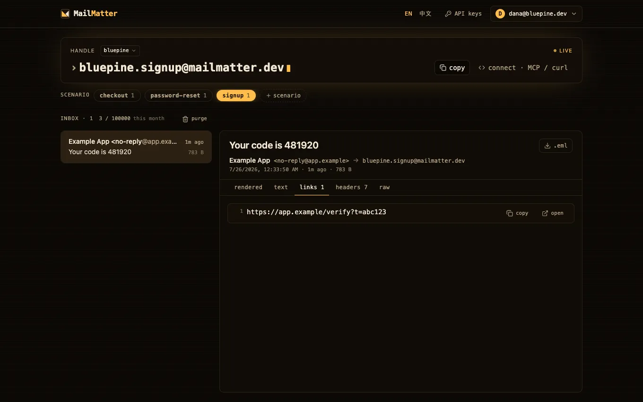643x402 pixels.
Task: Click the 'Your code is 481920' subject heading
Action: [x=274, y=145]
